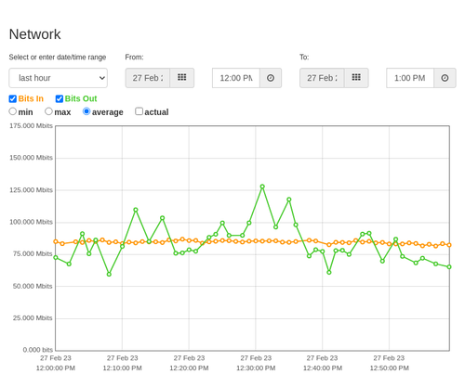Click the last Bits Out data point
465x374 pixels.
tap(449, 266)
